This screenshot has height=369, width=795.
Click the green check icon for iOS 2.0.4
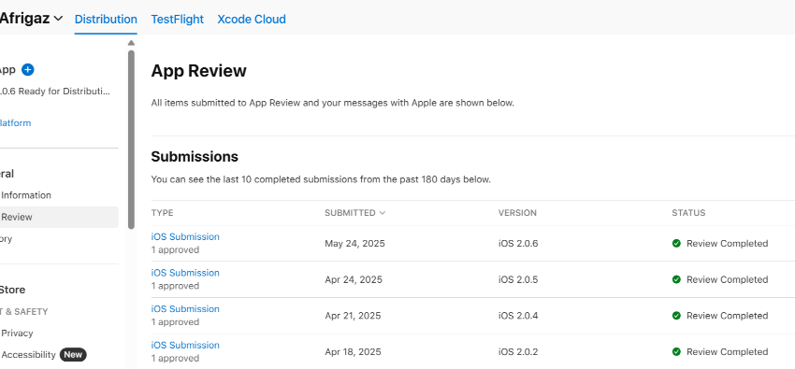click(676, 316)
